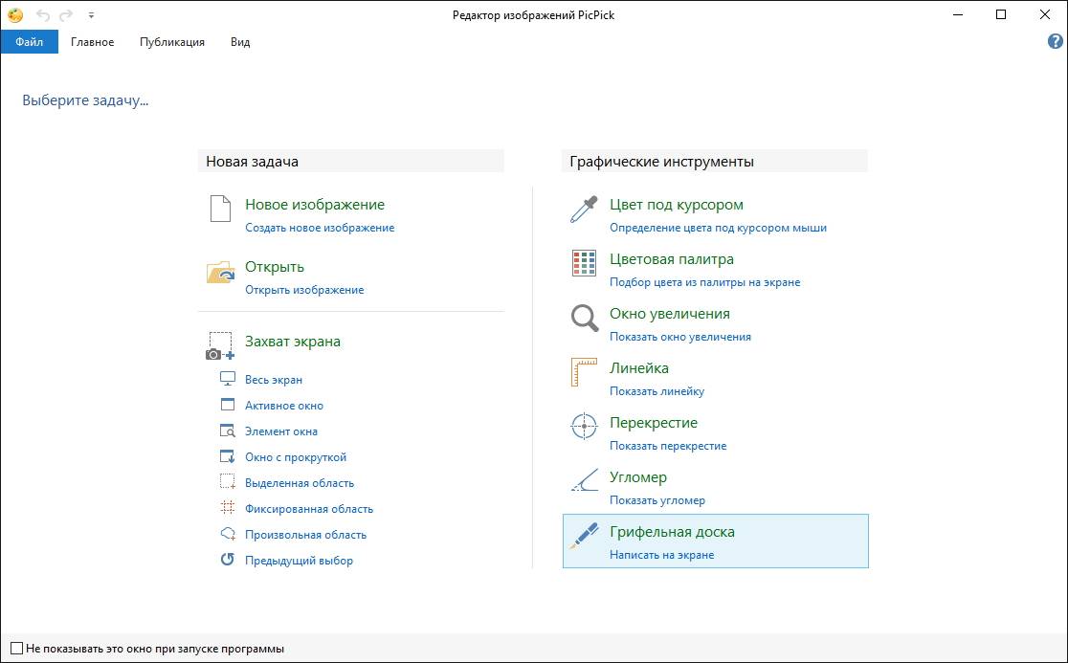Click the monitor icon for Весь экран
This screenshot has width=1068, height=663.
tap(228, 379)
